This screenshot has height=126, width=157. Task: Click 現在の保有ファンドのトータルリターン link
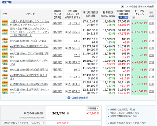(24, 123)
